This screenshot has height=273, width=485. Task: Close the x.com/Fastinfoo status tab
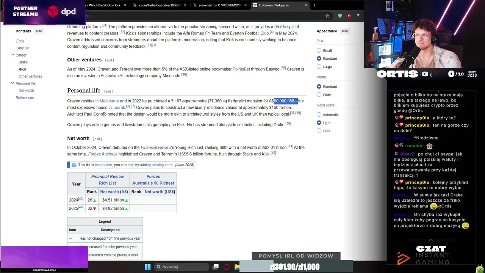185,5
